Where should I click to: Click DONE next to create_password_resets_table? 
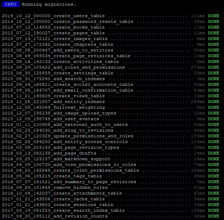click(214, 21)
